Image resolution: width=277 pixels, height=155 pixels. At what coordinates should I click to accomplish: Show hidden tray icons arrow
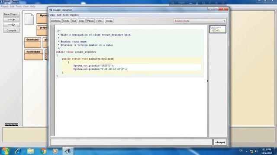tap(247, 151)
